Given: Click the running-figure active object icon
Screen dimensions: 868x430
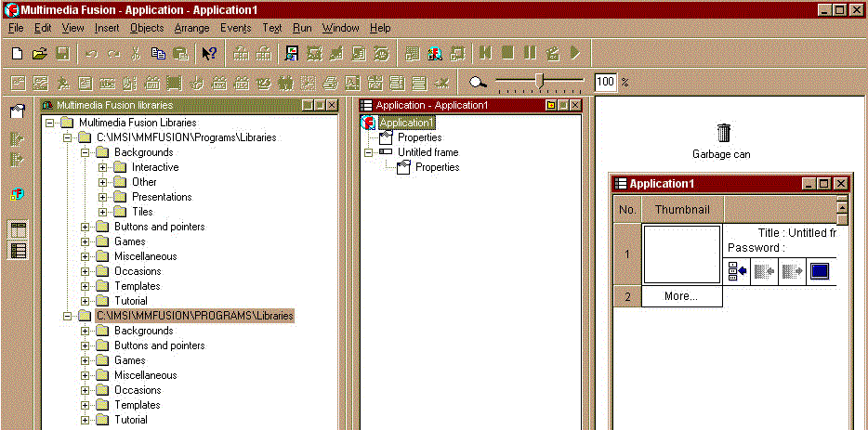Looking at the screenshot, I should click(x=62, y=83).
